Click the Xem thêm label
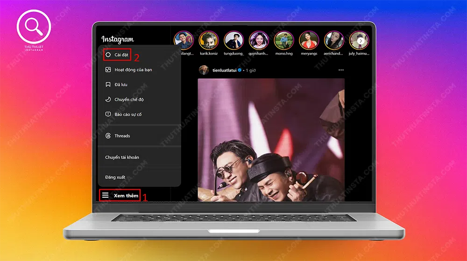 point(126,196)
